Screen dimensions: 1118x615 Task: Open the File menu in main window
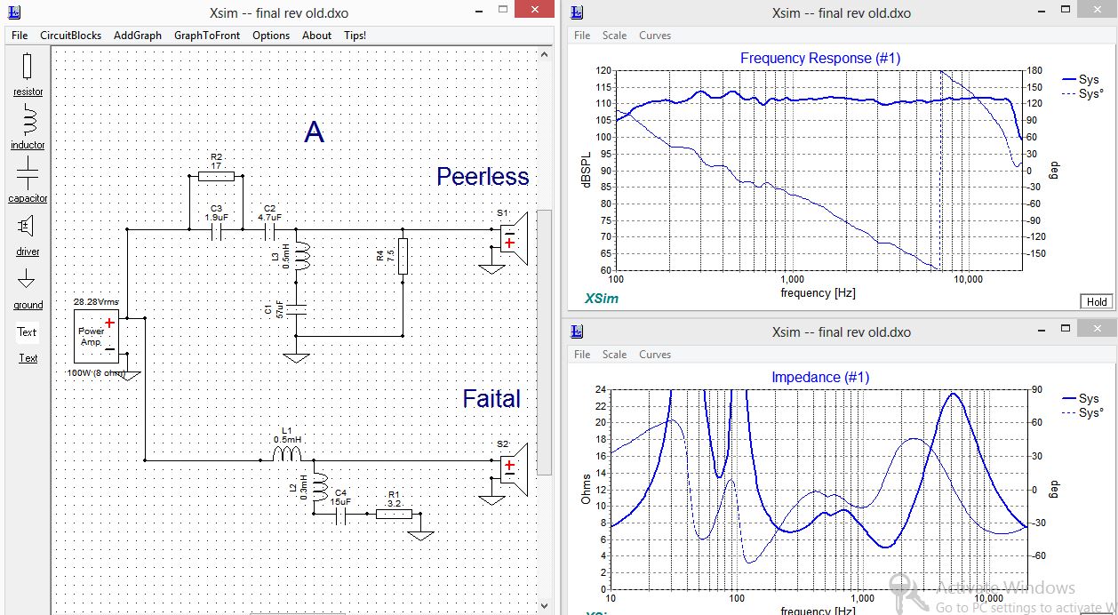point(20,36)
